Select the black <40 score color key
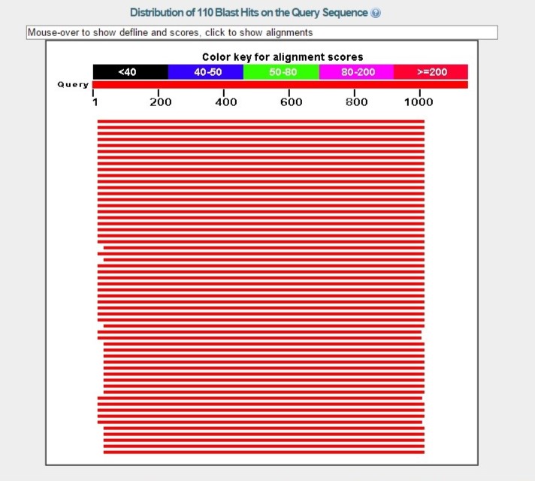Image resolution: width=535 pixels, height=481 pixels. [130, 72]
